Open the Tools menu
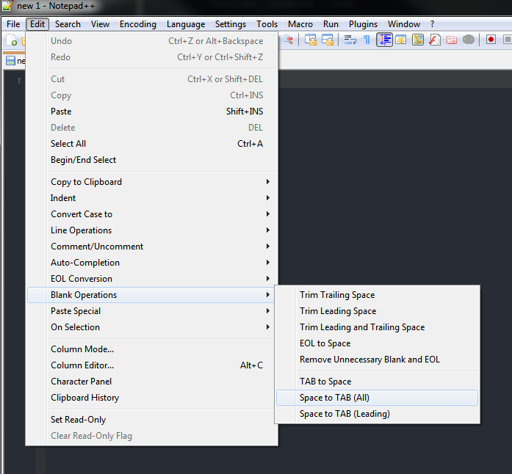Screen dimensions: 512x474 pyautogui.click(x=267, y=24)
